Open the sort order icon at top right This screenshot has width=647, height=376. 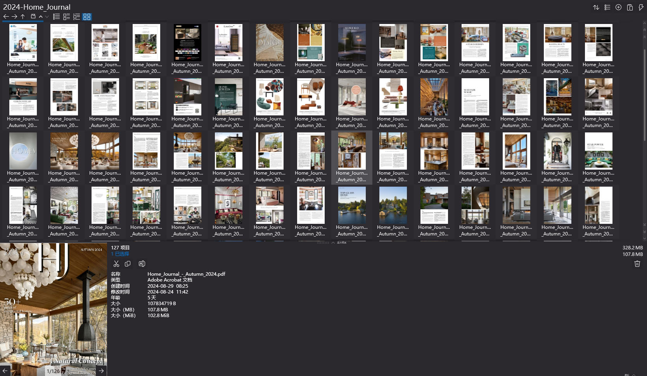point(596,7)
